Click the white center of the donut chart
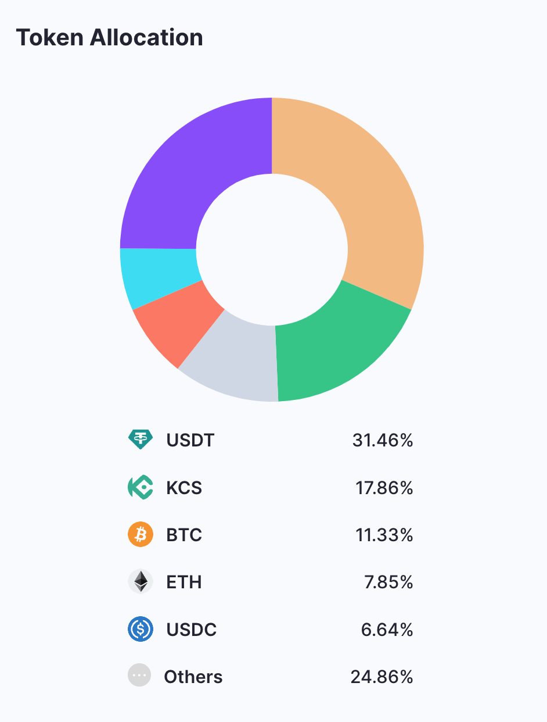The width and height of the screenshot is (547, 722). [272, 249]
